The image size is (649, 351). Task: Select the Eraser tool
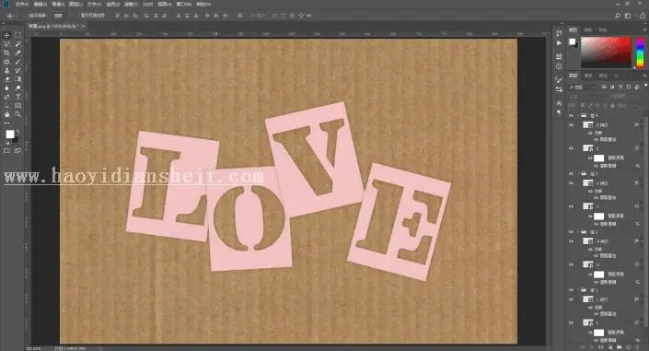tap(6, 79)
